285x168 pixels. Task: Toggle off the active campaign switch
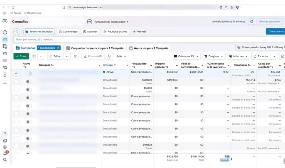pyautogui.click(x=29, y=73)
